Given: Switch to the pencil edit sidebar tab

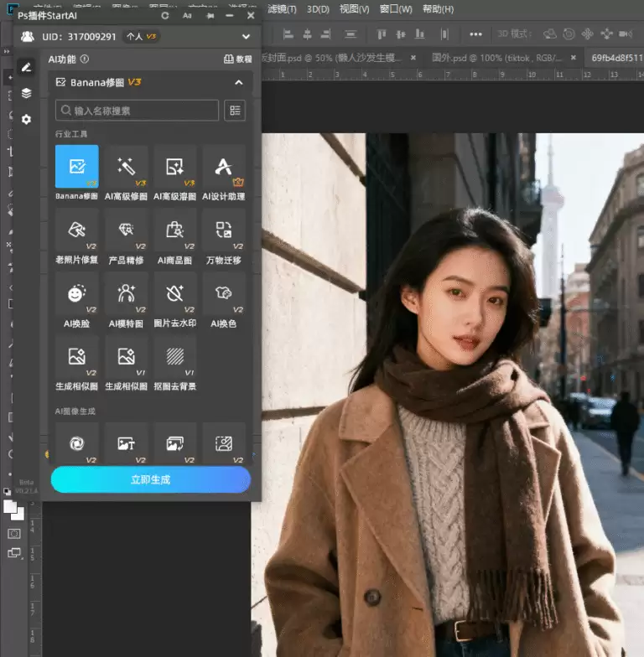Looking at the screenshot, I should (27, 67).
